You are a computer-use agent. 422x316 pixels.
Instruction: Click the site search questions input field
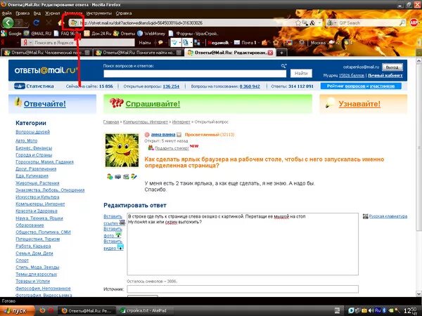point(195,73)
